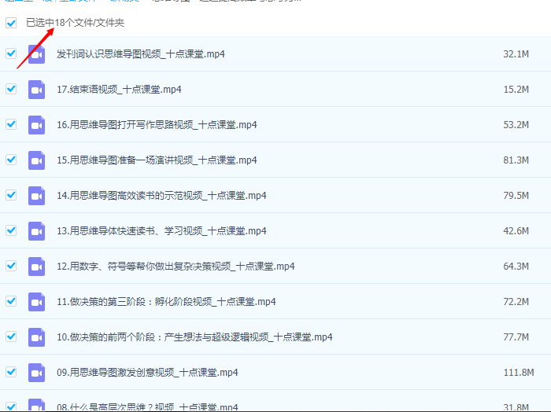Toggle checkbox for 10.做决策的前两个阶段 file

pyautogui.click(x=11, y=337)
